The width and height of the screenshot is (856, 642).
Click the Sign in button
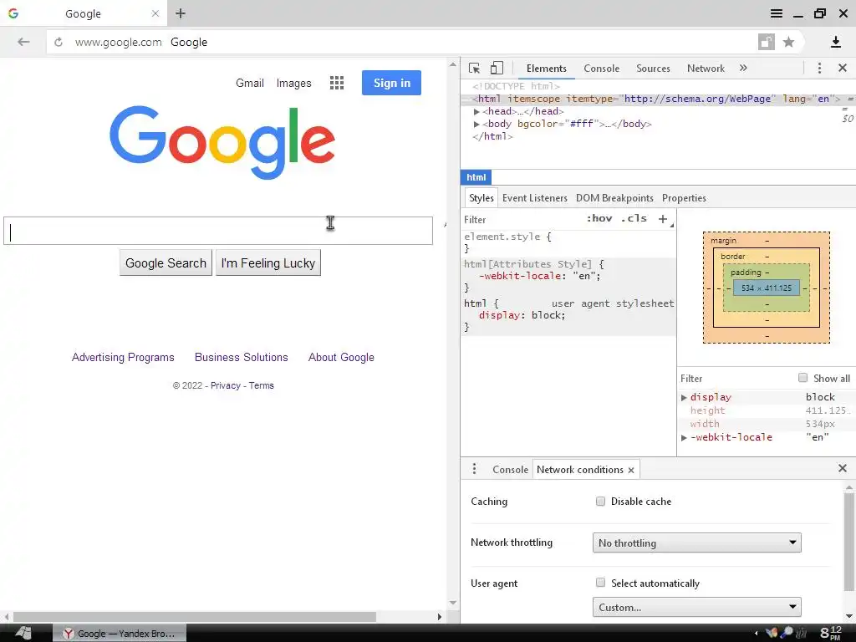point(391,83)
